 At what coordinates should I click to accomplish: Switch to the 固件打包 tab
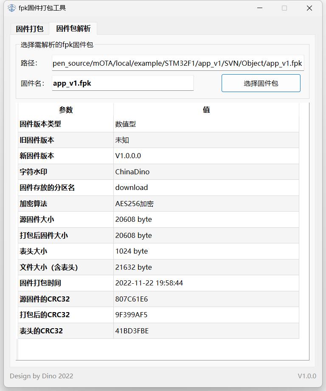click(x=30, y=29)
